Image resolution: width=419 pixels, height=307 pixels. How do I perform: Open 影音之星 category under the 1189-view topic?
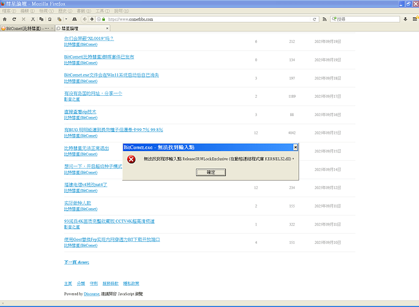point(72,99)
